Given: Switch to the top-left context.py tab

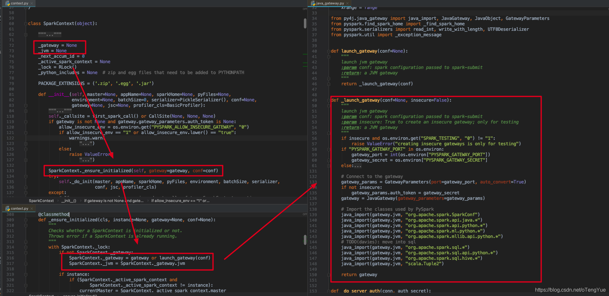Looking at the screenshot, I should point(19,3).
